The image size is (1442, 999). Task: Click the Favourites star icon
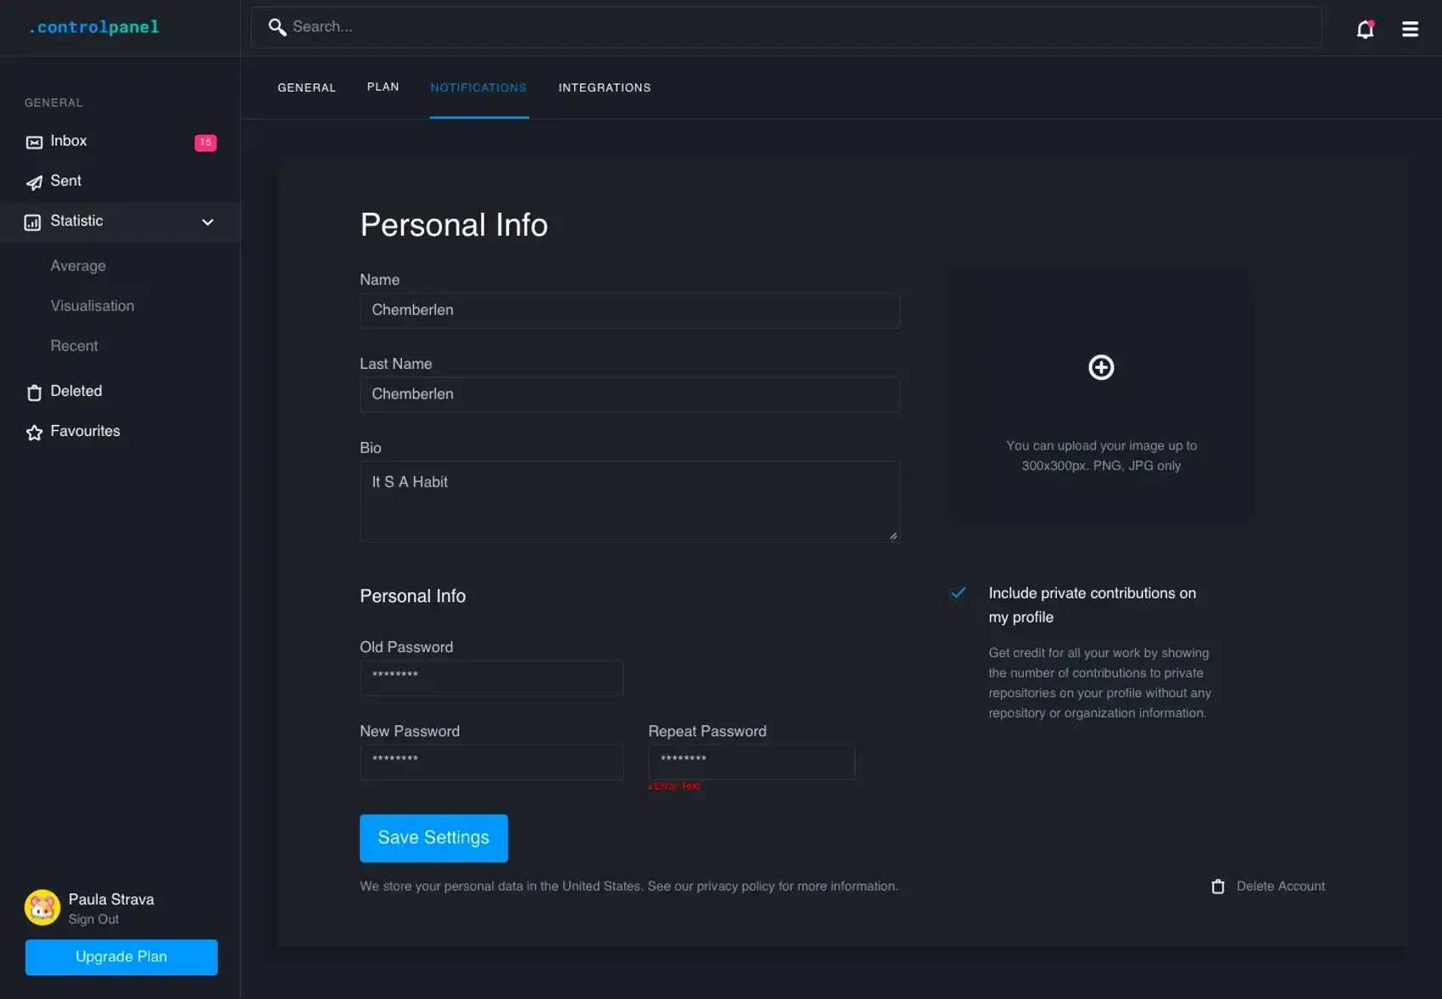pos(34,433)
